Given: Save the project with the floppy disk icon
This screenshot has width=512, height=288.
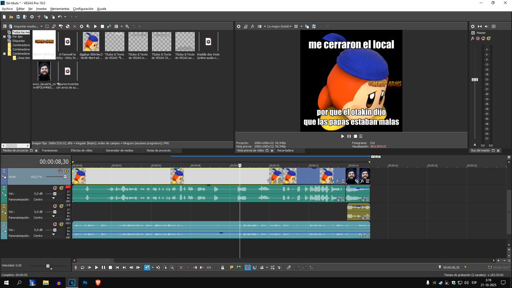Looking at the screenshot, I should click(x=18, y=17).
